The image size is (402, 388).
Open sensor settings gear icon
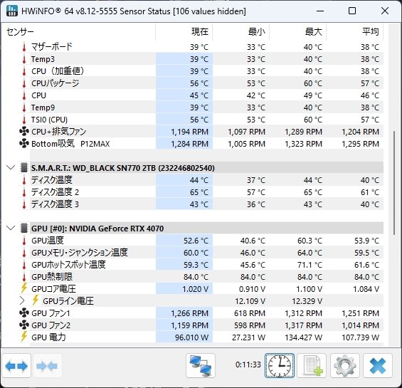coord(345,366)
